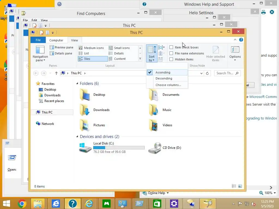This screenshot has width=279, height=209.
Task: Open Choose columns dialog
Action: [167, 85]
